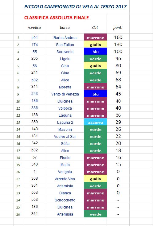Click the Scirocchetto boat name cell
Image resolution: width=153 pixels, height=226 pixels.
click(x=65, y=200)
